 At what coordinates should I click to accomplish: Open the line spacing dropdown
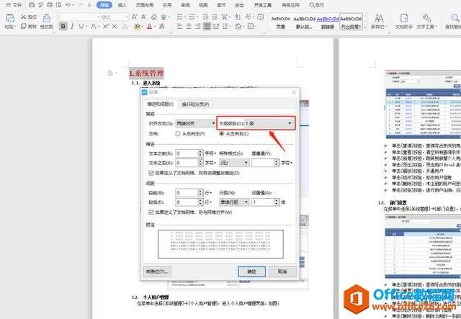tap(234, 202)
